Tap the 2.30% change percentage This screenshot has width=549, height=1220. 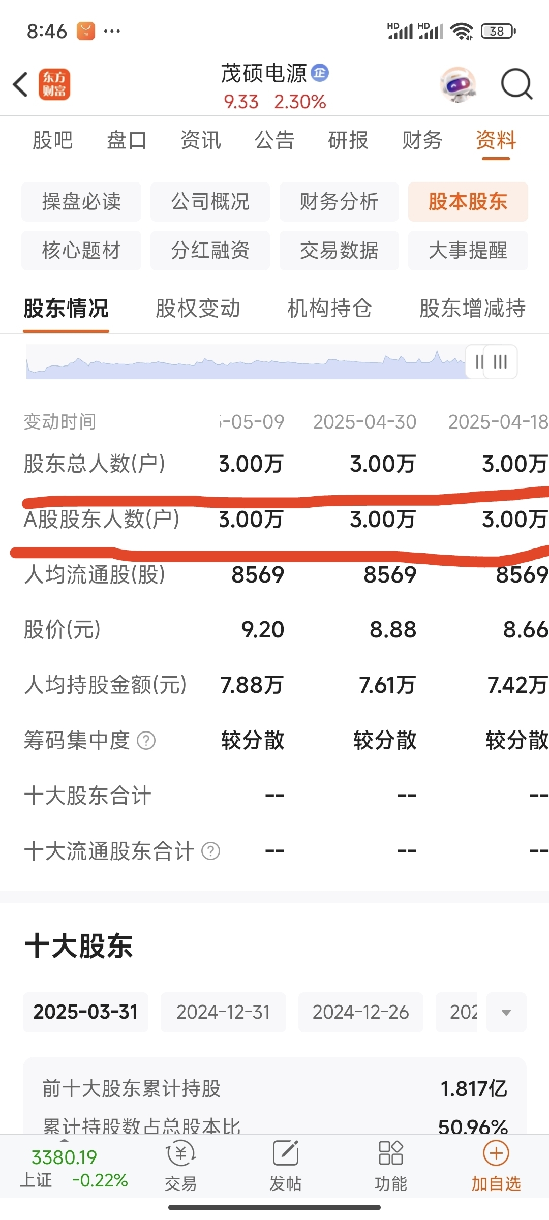300,102
